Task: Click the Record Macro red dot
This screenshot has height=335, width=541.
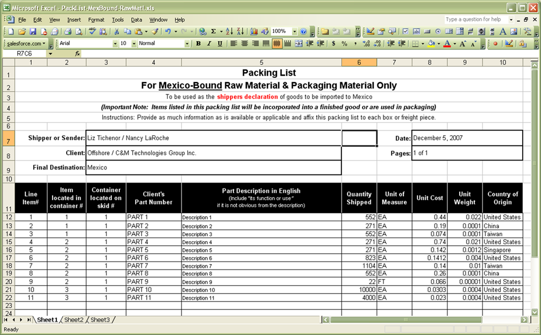Action: point(495,43)
